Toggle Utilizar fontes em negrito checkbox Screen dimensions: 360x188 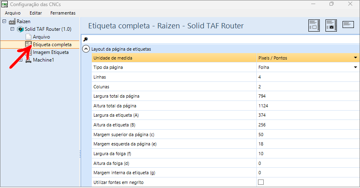(261, 182)
